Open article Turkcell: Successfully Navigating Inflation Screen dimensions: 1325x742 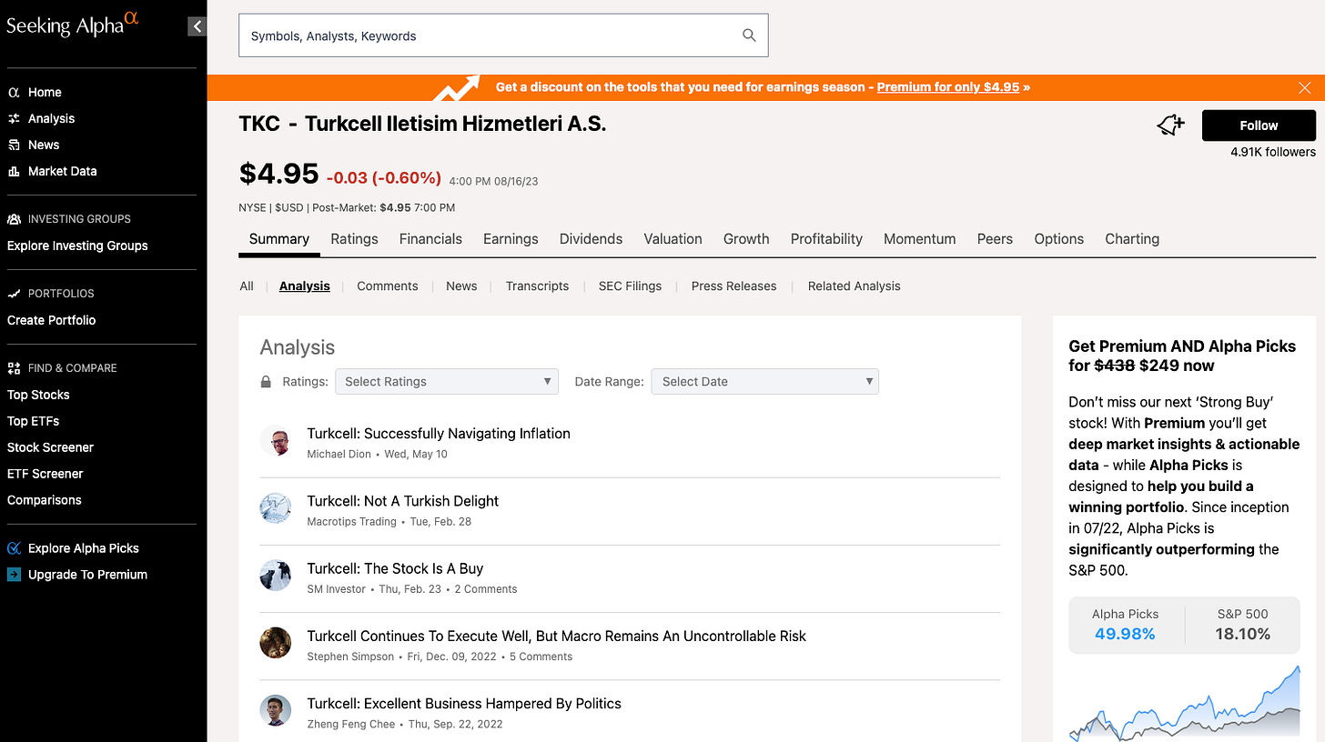(x=439, y=434)
